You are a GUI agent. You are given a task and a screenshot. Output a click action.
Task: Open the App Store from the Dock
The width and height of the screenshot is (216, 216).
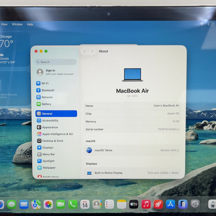[x=170, y=204]
